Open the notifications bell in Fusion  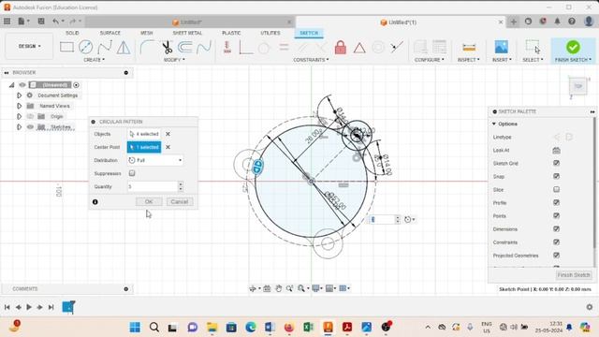(x=558, y=22)
